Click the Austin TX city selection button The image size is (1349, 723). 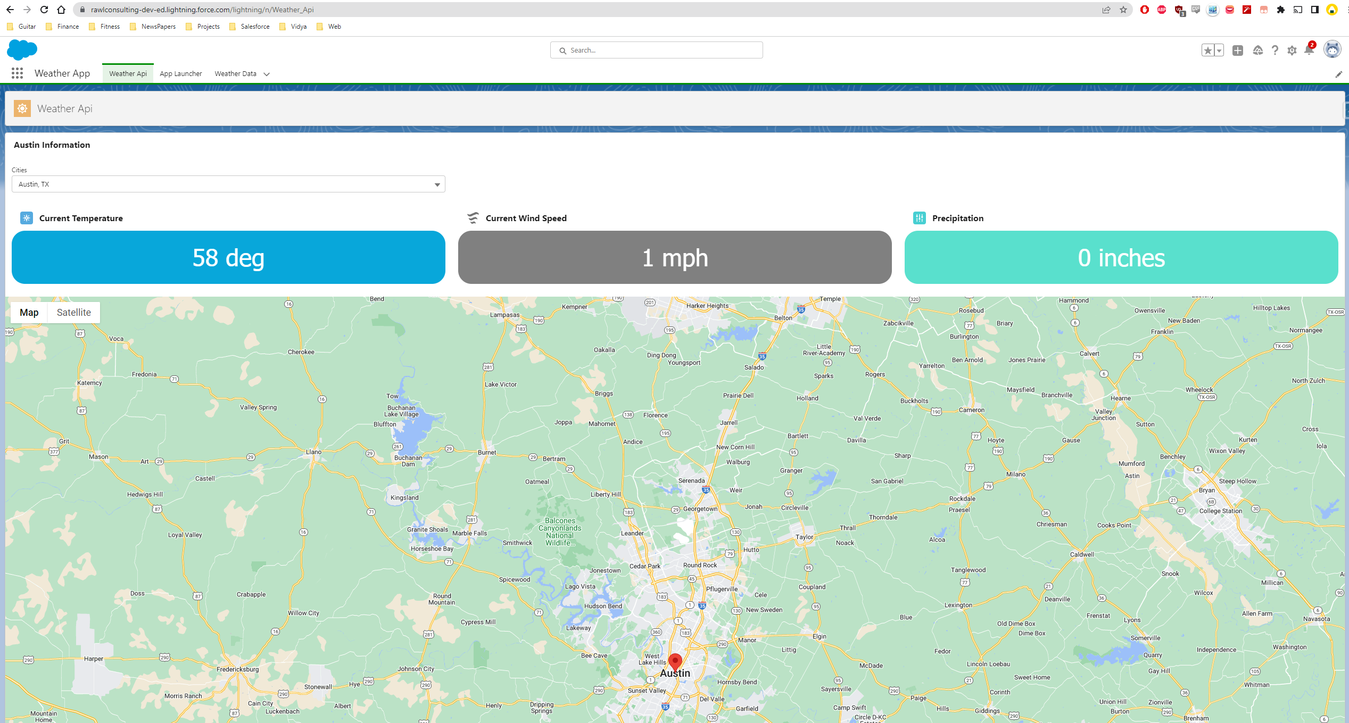227,184
